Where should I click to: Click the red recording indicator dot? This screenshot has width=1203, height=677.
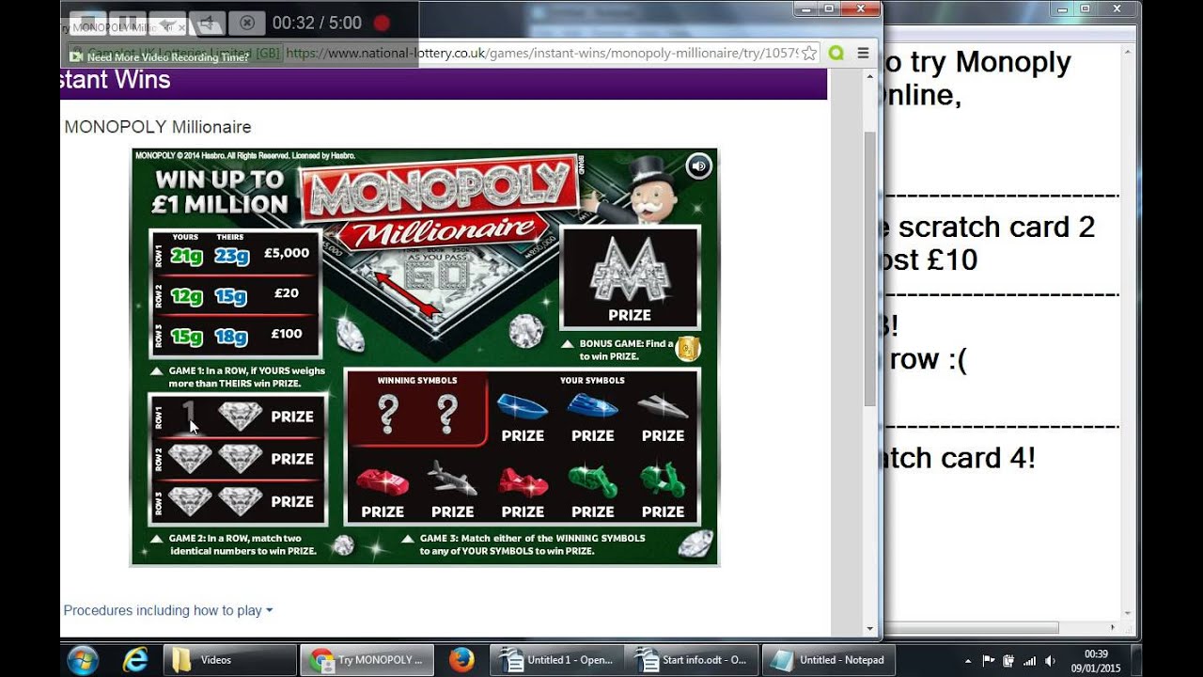point(382,23)
